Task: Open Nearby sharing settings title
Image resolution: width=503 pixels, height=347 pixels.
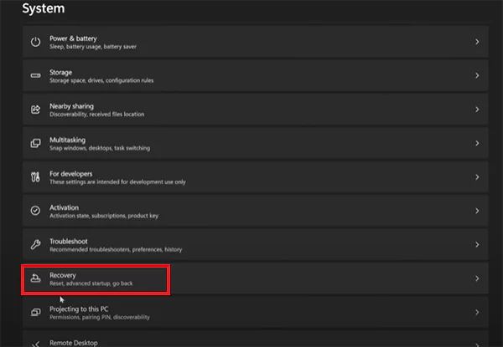Action: click(71, 106)
